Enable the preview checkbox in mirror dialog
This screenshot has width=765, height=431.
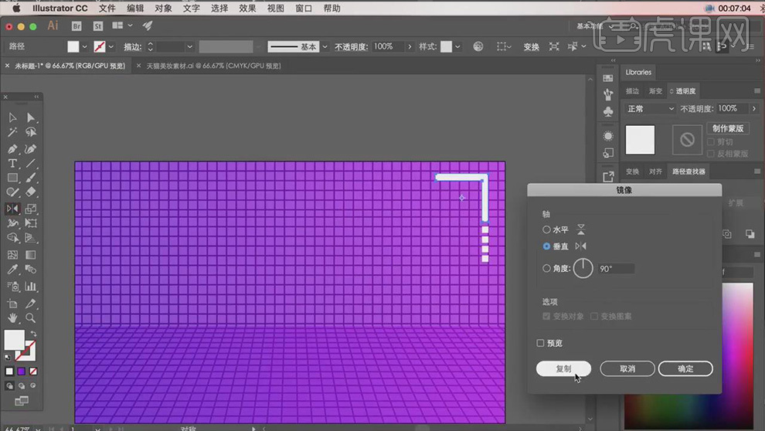click(x=540, y=343)
